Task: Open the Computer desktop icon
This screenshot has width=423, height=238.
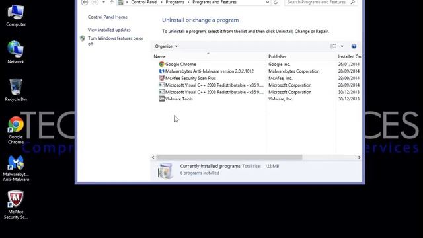Action: [16, 16]
